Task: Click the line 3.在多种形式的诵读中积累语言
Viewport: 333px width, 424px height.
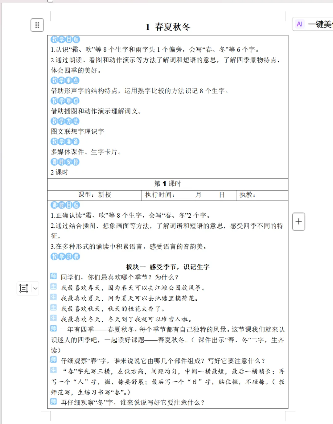Action: click(x=129, y=247)
